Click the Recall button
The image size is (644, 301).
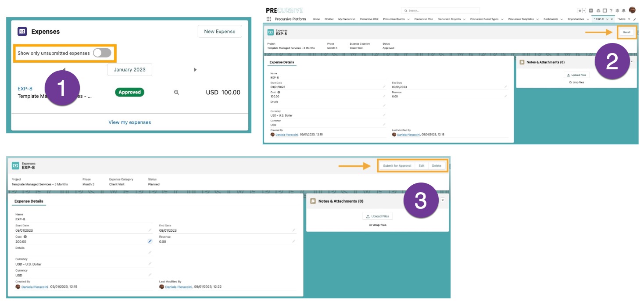pos(627,32)
